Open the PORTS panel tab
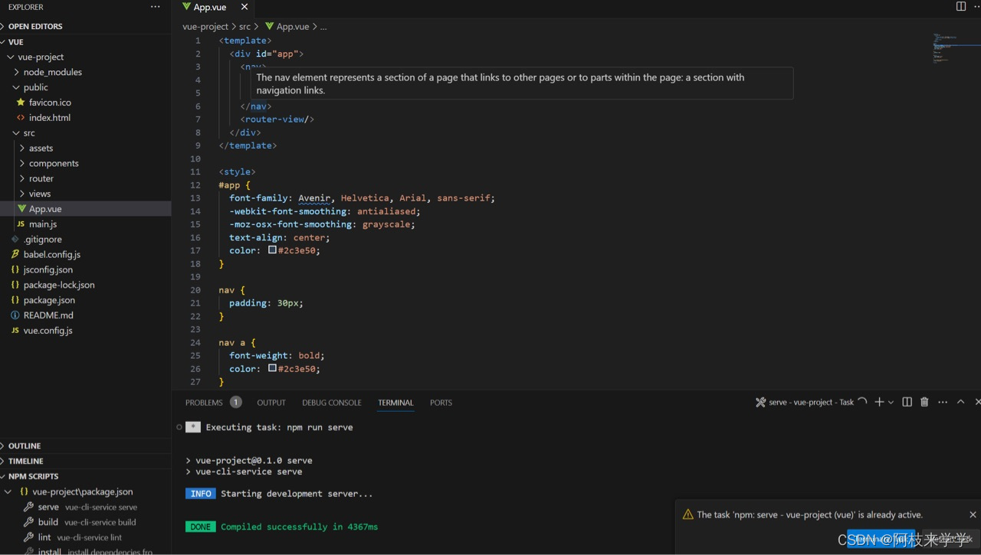Image resolution: width=981 pixels, height=555 pixels. point(441,403)
